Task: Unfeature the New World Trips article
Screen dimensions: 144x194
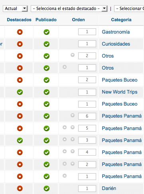Action: pos(20,92)
